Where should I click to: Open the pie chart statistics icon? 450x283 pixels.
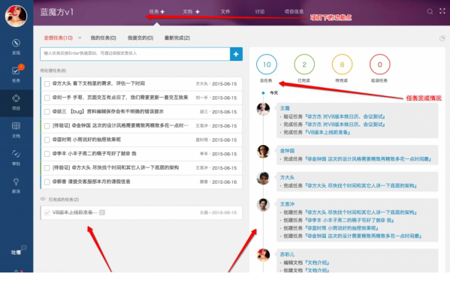coord(442,38)
